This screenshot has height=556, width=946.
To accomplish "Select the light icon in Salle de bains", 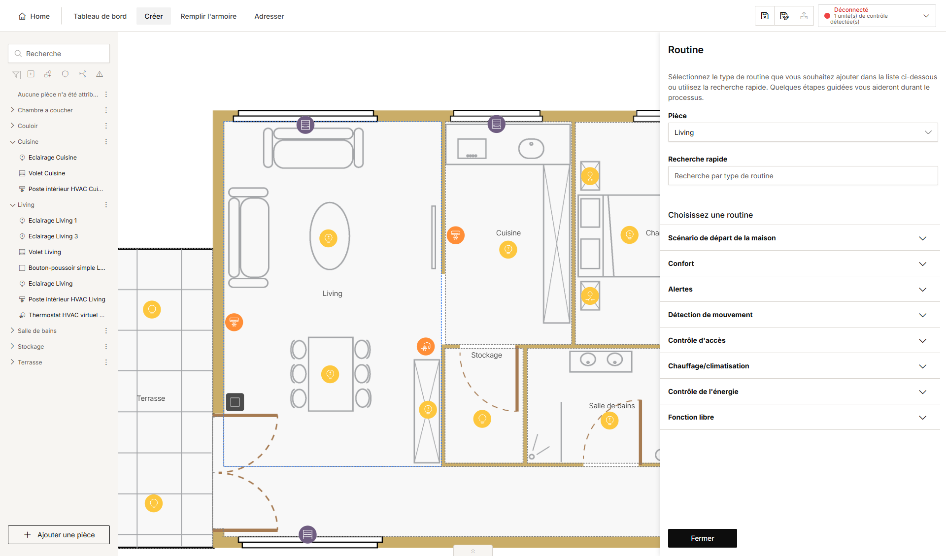I will 609,420.
